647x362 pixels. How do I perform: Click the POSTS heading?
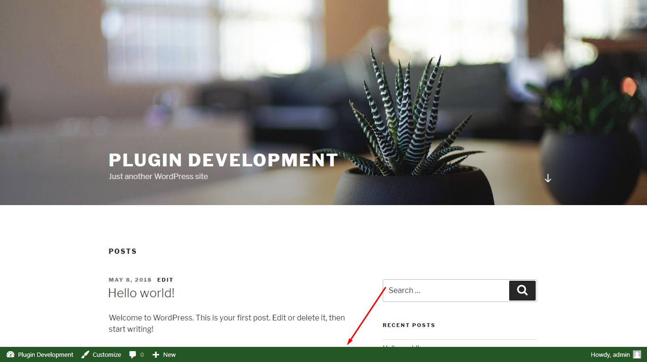123,251
